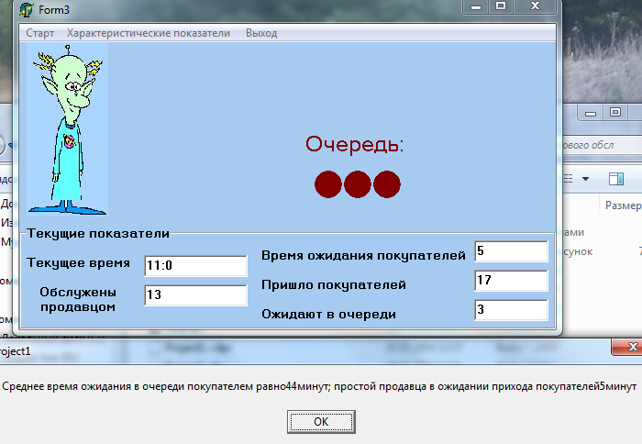The width and height of the screenshot is (642, 444).
Task: Click the Form3 title bar app icon
Action: click(27, 9)
